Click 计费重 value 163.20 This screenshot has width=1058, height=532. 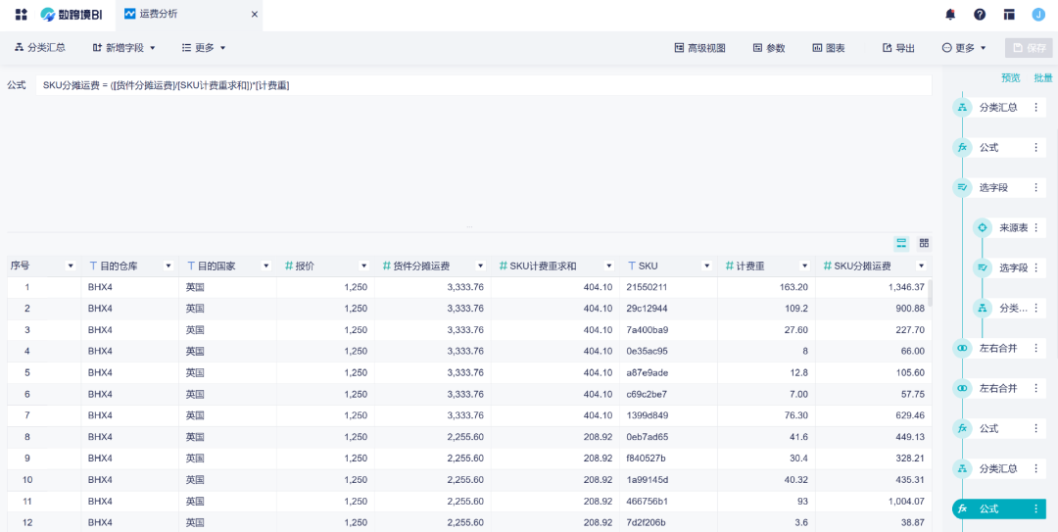coord(794,288)
